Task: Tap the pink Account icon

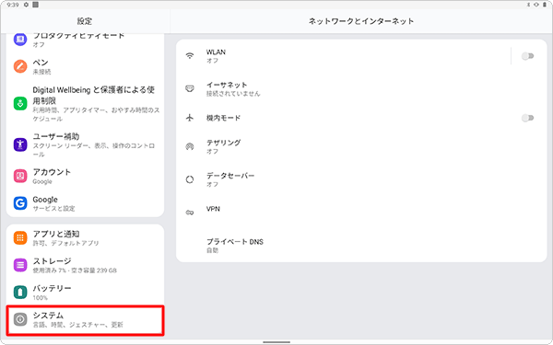Action: point(20,176)
